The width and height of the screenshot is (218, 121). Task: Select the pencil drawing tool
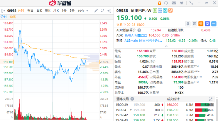click(96, 11)
